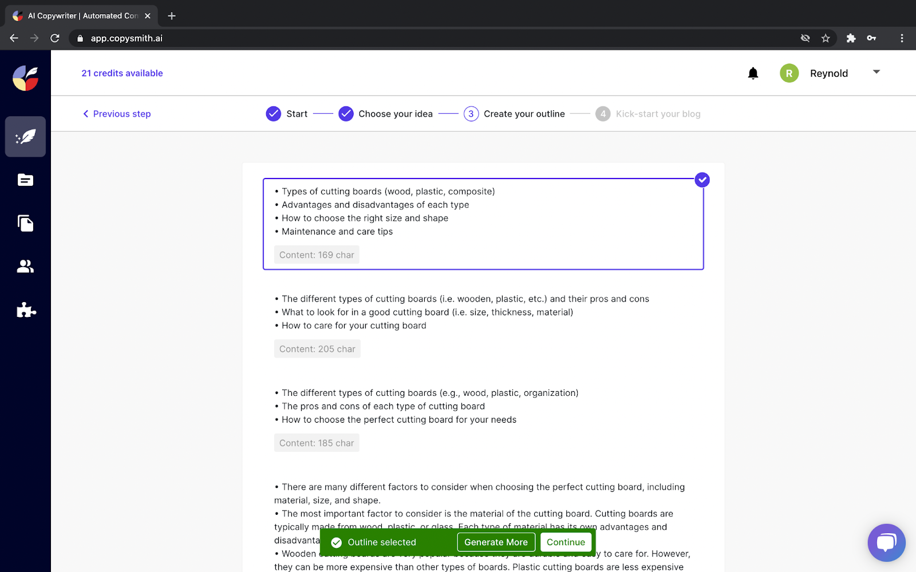Image resolution: width=916 pixels, height=572 pixels.
Task: Reload the current page
Action: pos(55,38)
